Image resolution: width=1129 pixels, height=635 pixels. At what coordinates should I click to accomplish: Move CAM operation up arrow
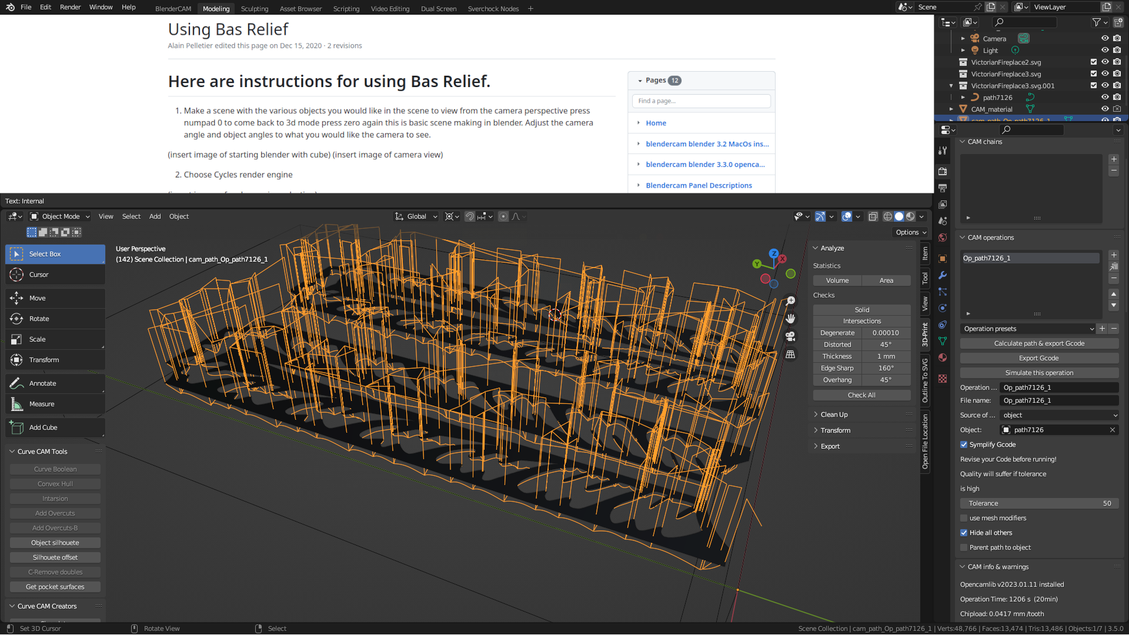click(x=1114, y=294)
